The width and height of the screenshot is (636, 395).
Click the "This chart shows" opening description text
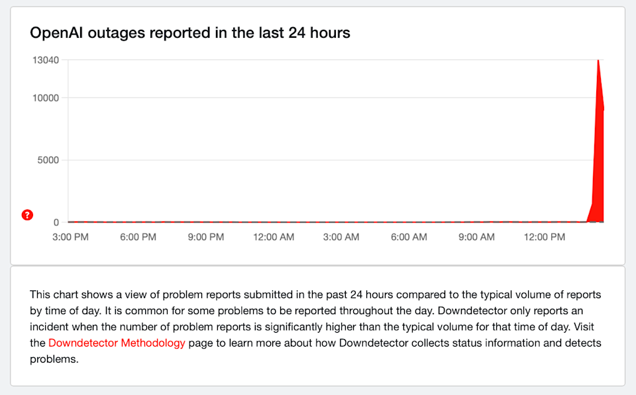68,294
